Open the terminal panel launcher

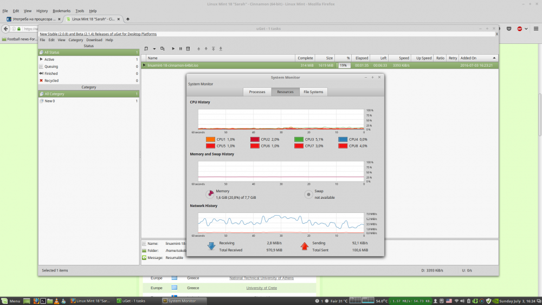pos(43,301)
